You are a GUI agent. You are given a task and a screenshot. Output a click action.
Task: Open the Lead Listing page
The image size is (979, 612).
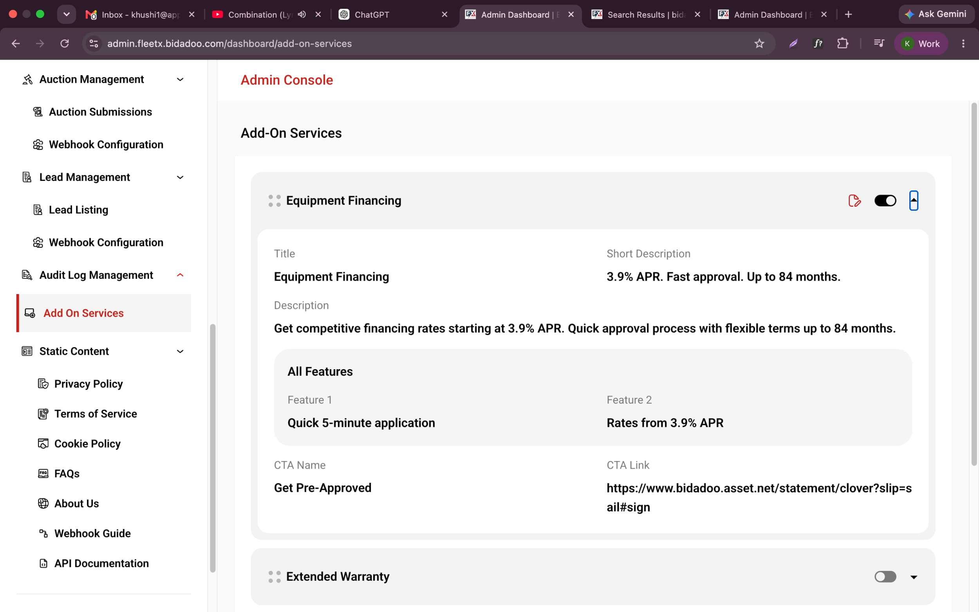pyautogui.click(x=78, y=209)
